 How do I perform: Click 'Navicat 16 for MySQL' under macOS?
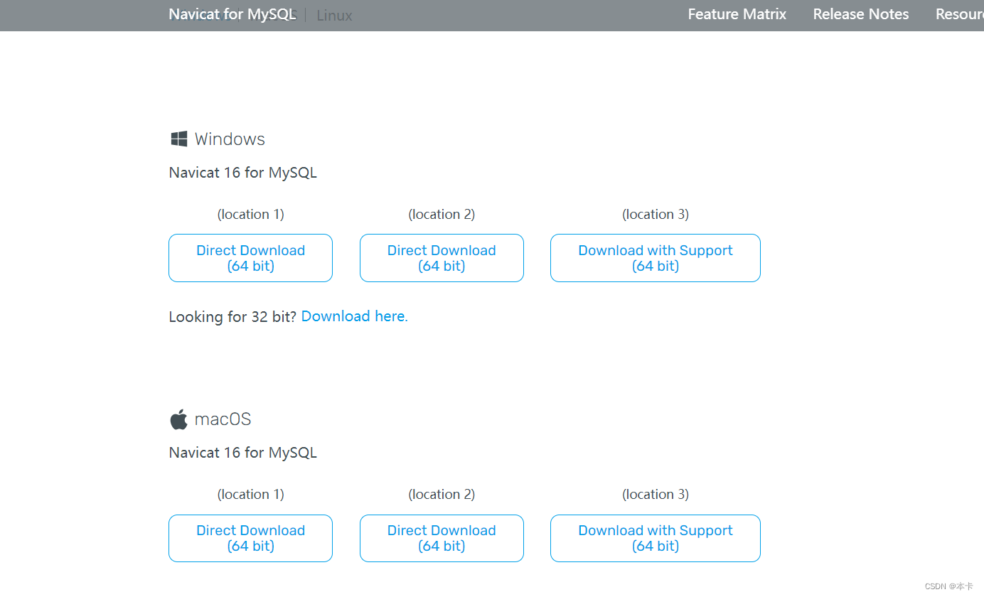tap(243, 453)
